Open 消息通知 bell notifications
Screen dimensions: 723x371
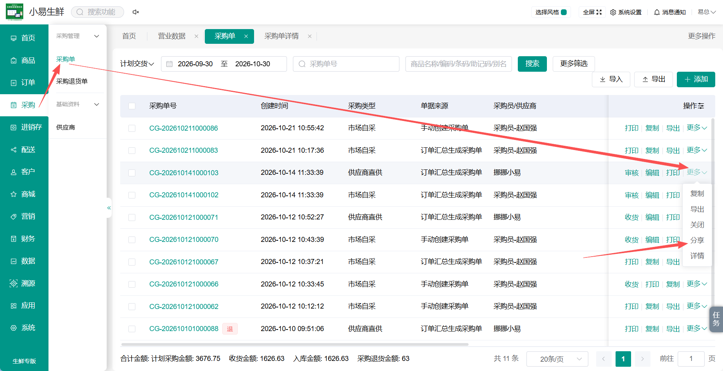pyautogui.click(x=670, y=12)
